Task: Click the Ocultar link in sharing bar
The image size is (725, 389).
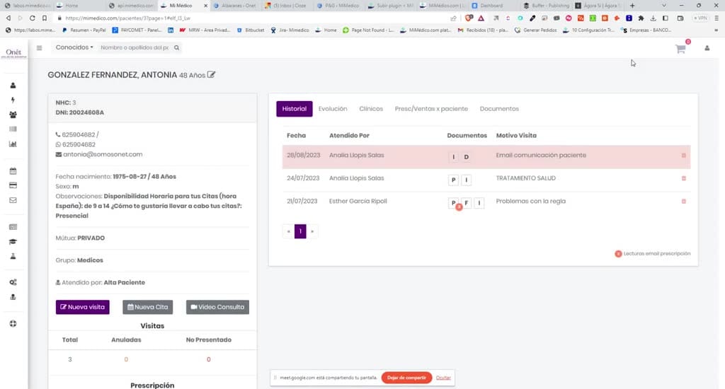Action: (x=443, y=378)
